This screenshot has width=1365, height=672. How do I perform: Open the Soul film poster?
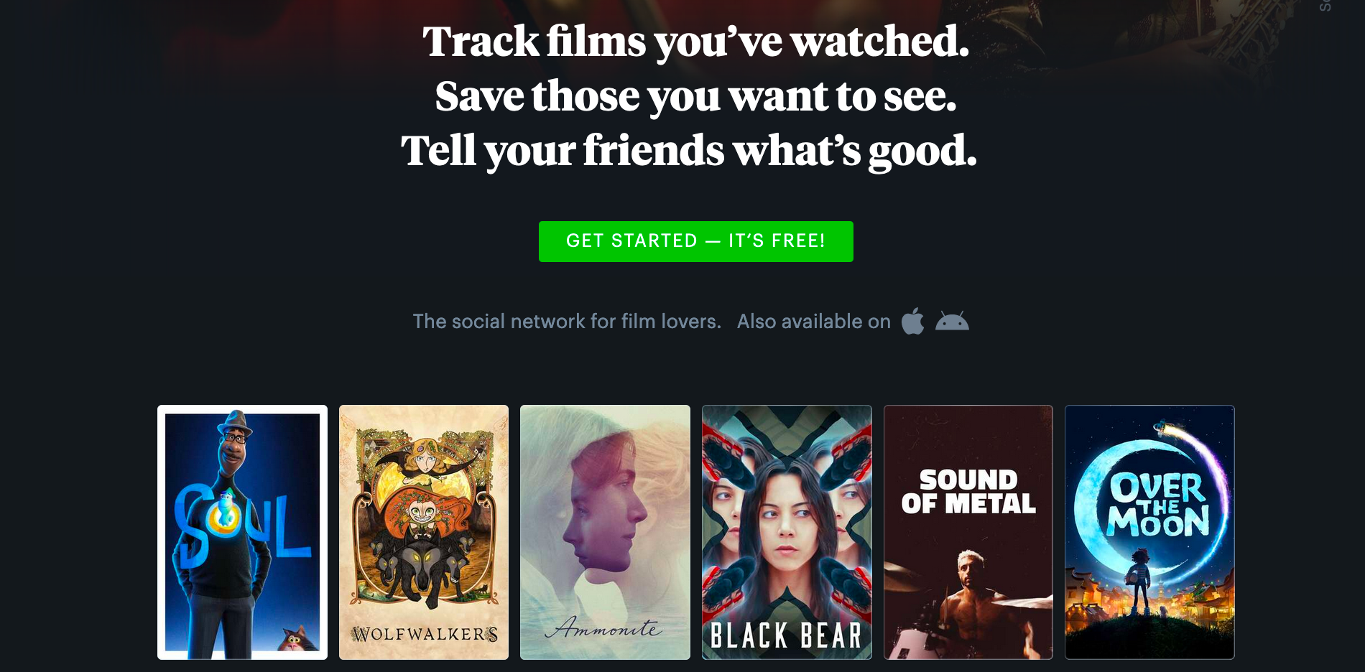coord(242,532)
